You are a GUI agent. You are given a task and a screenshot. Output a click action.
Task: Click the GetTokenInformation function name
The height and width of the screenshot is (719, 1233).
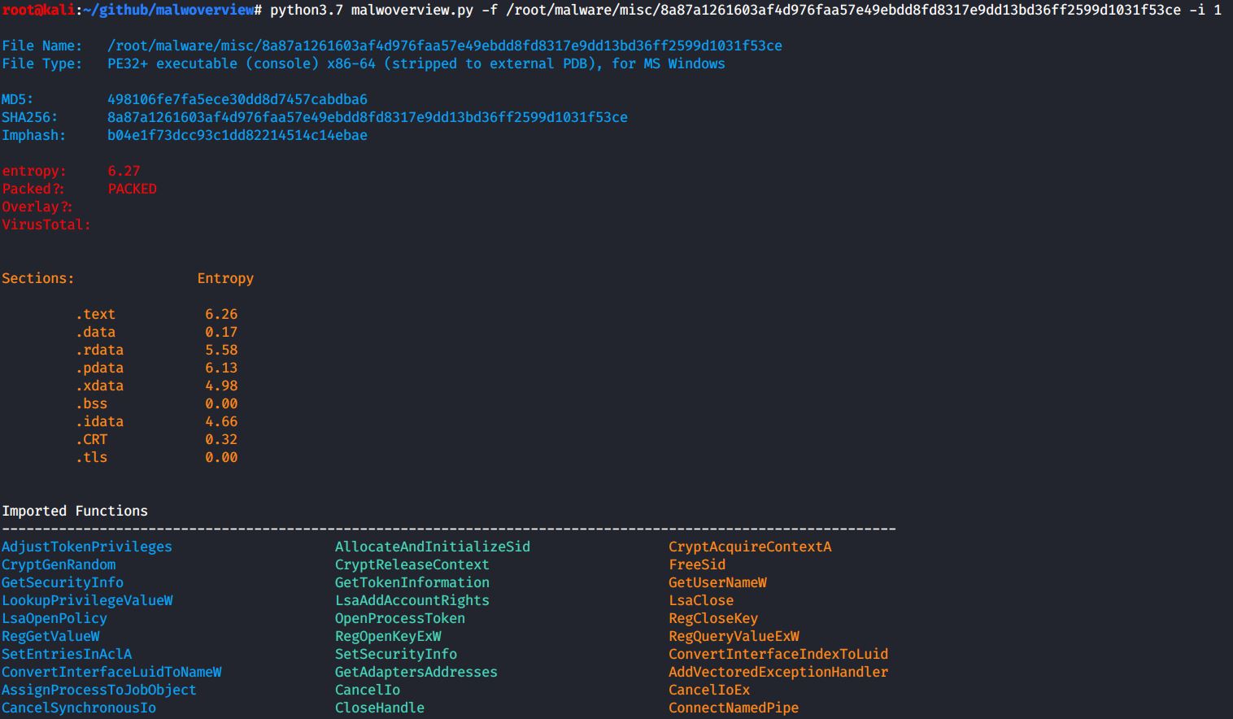(x=412, y=582)
